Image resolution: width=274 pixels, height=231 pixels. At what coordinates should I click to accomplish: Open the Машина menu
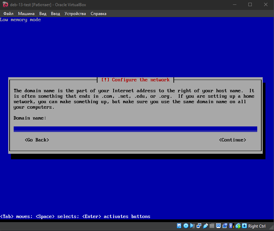pyautogui.click(x=26, y=14)
